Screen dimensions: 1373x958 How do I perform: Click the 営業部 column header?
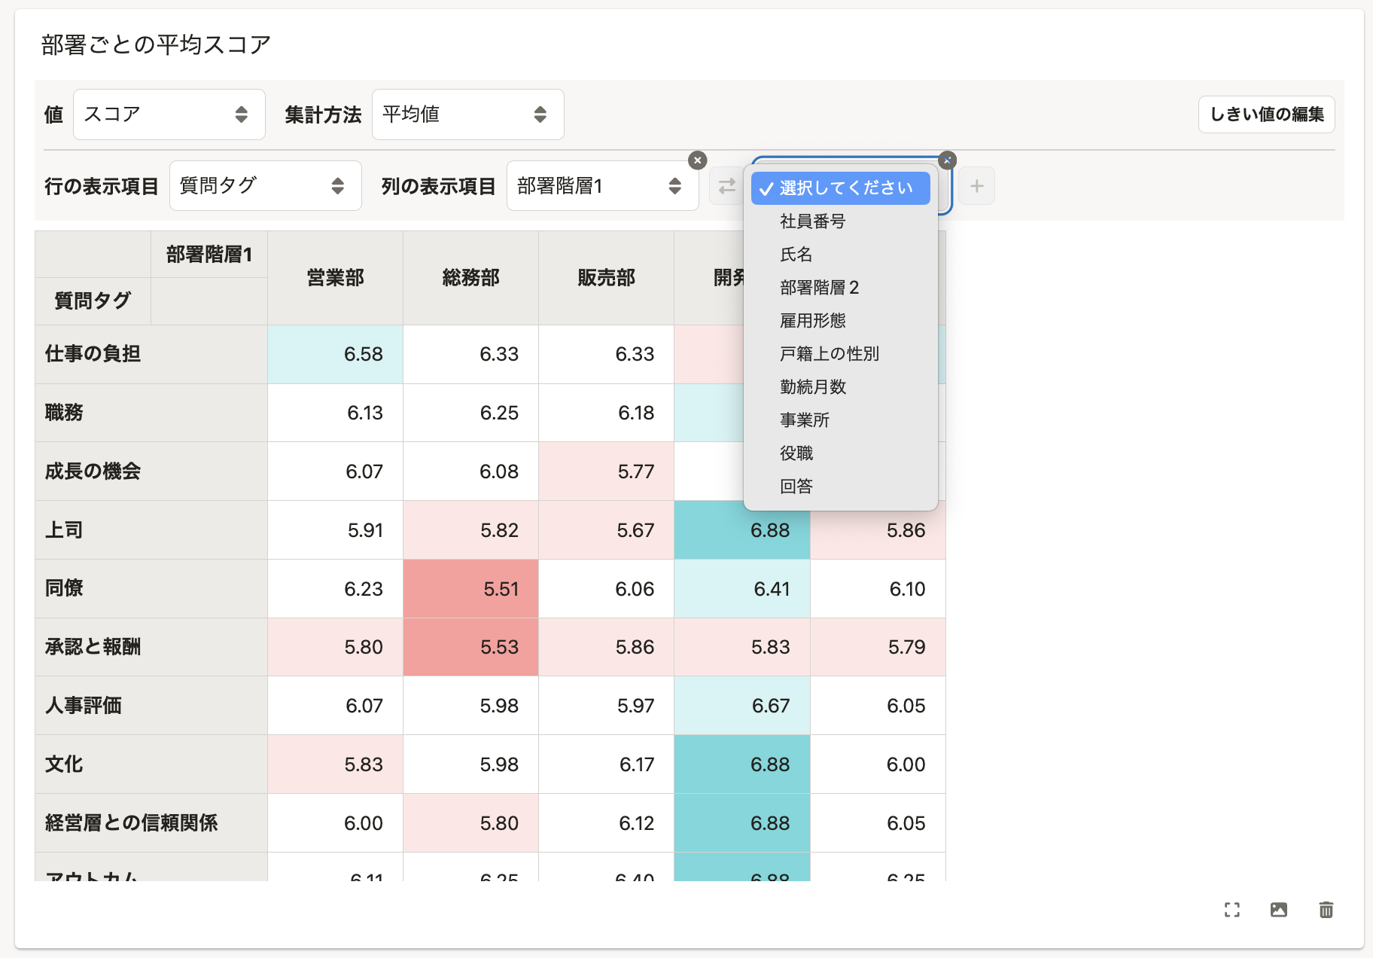click(336, 278)
